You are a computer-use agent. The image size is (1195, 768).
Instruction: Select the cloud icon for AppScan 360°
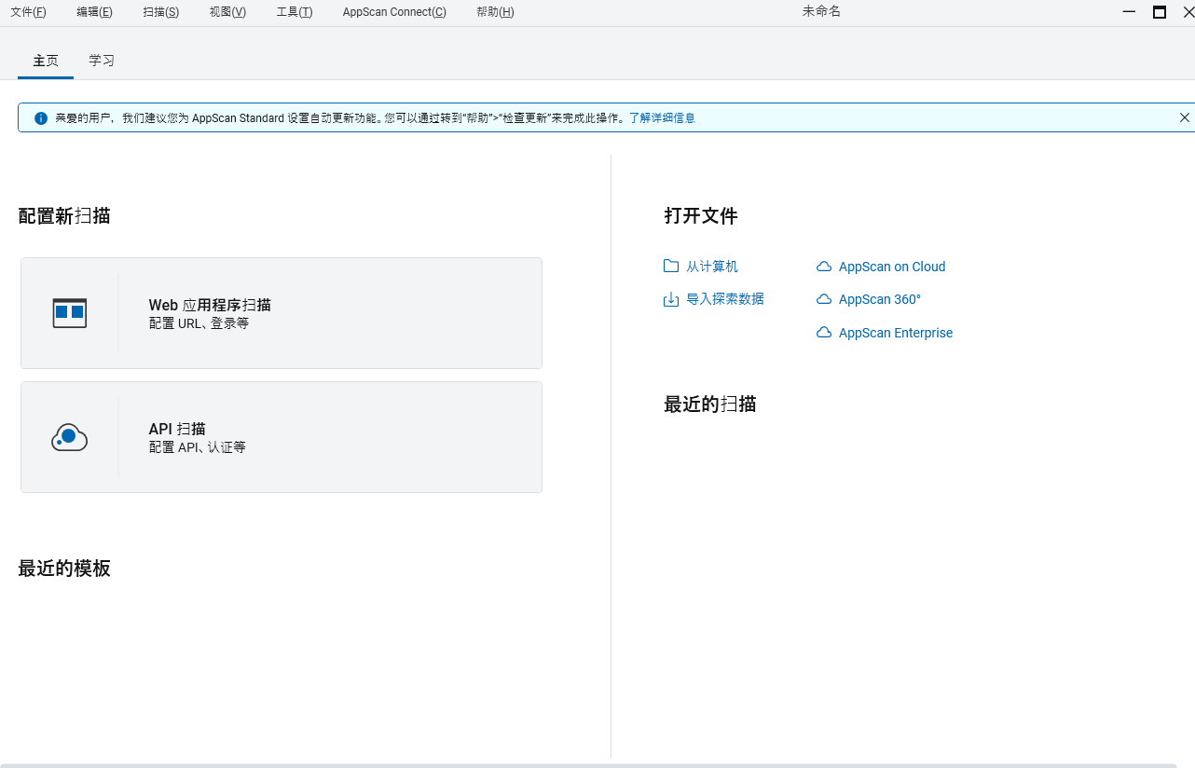click(824, 298)
